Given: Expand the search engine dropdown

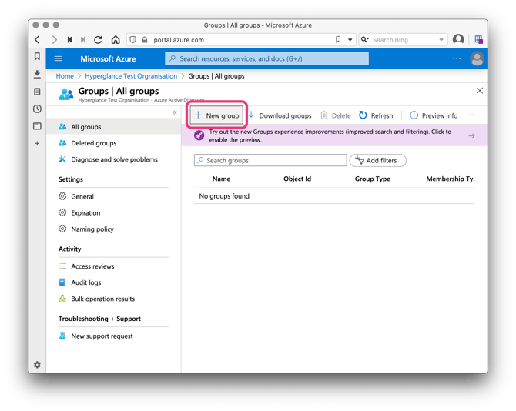Looking at the screenshot, I should (441, 40).
